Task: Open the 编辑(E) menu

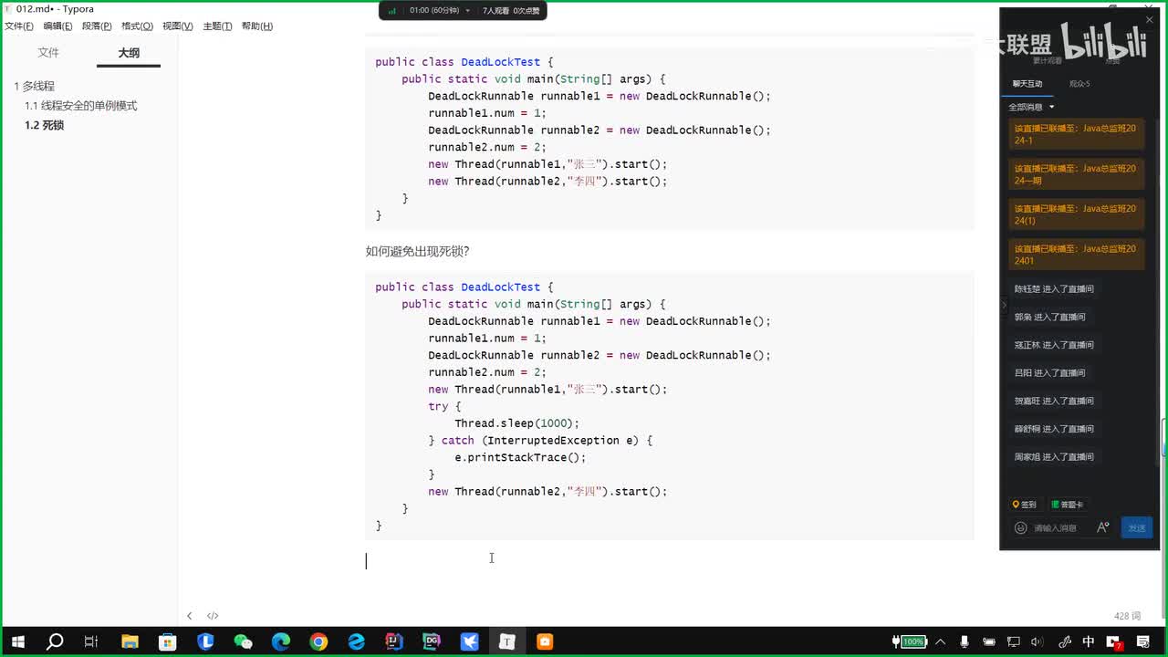Action: (x=57, y=26)
